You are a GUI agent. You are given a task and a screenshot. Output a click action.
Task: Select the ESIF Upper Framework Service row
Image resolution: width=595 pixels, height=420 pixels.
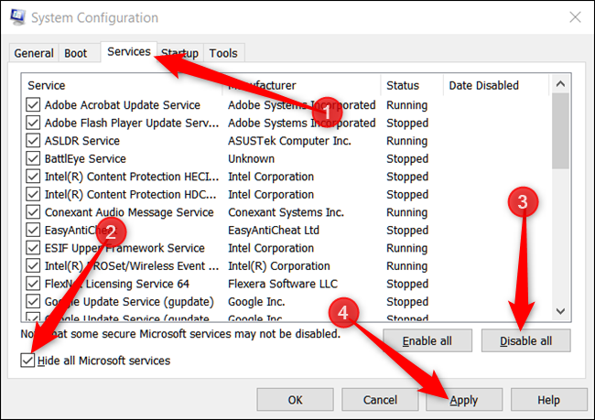tap(287, 248)
